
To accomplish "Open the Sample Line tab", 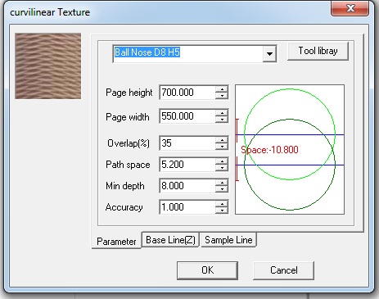I will click(228, 240).
